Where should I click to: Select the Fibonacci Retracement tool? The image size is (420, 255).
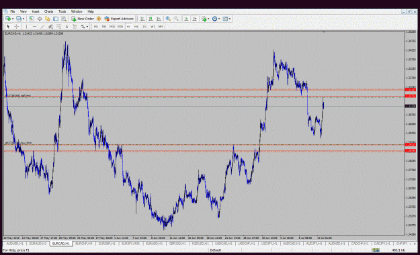[x=58, y=26]
